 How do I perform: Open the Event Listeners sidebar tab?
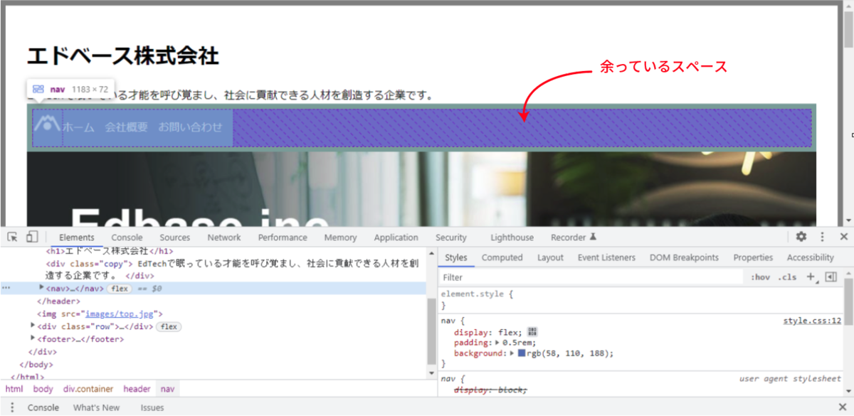pos(606,257)
